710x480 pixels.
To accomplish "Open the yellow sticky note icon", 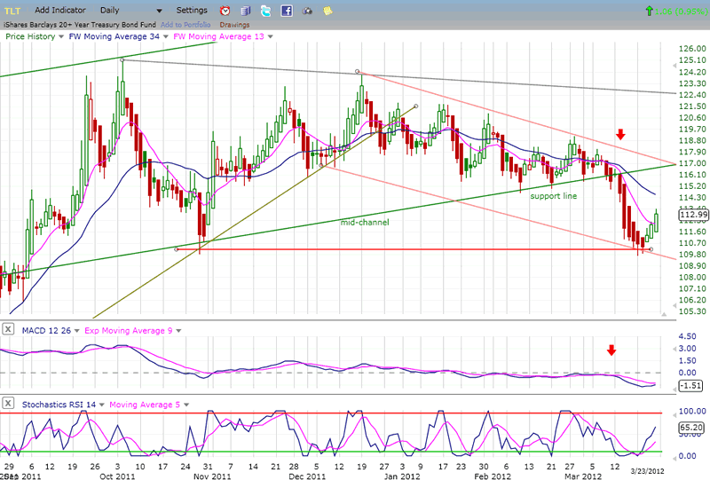I will click(327, 11).
